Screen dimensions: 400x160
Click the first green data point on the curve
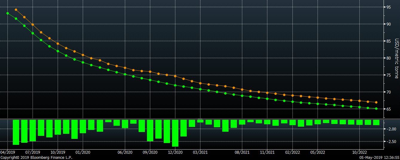pos(7,13)
